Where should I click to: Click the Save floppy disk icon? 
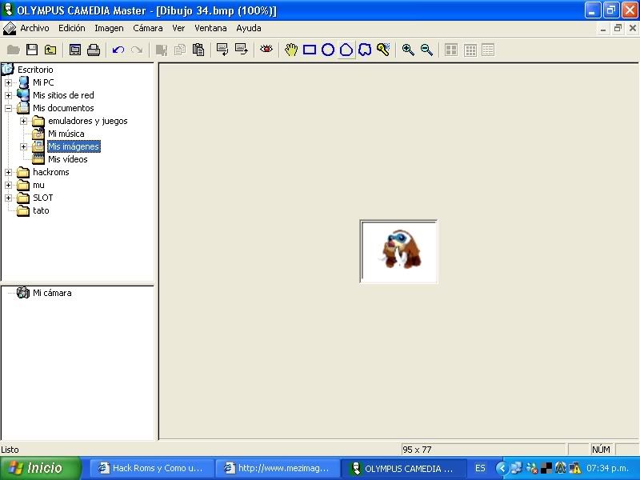32,50
